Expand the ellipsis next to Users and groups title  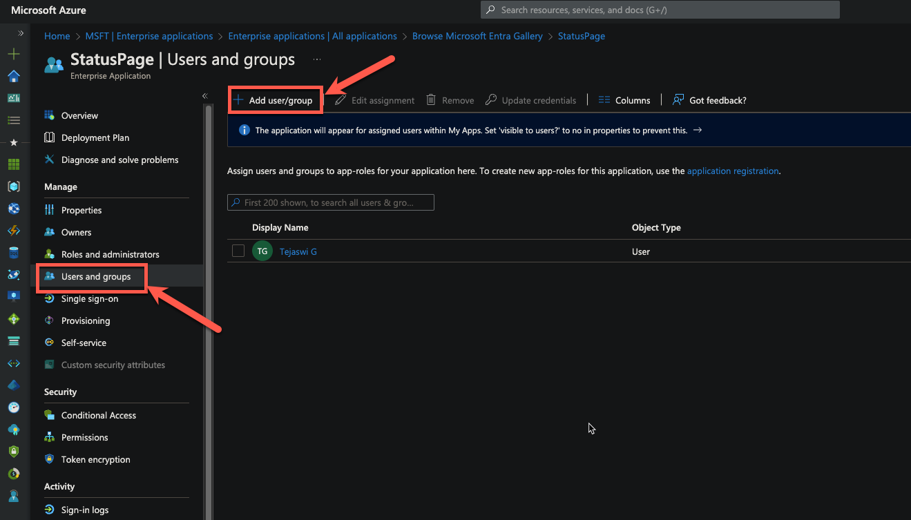tap(316, 59)
